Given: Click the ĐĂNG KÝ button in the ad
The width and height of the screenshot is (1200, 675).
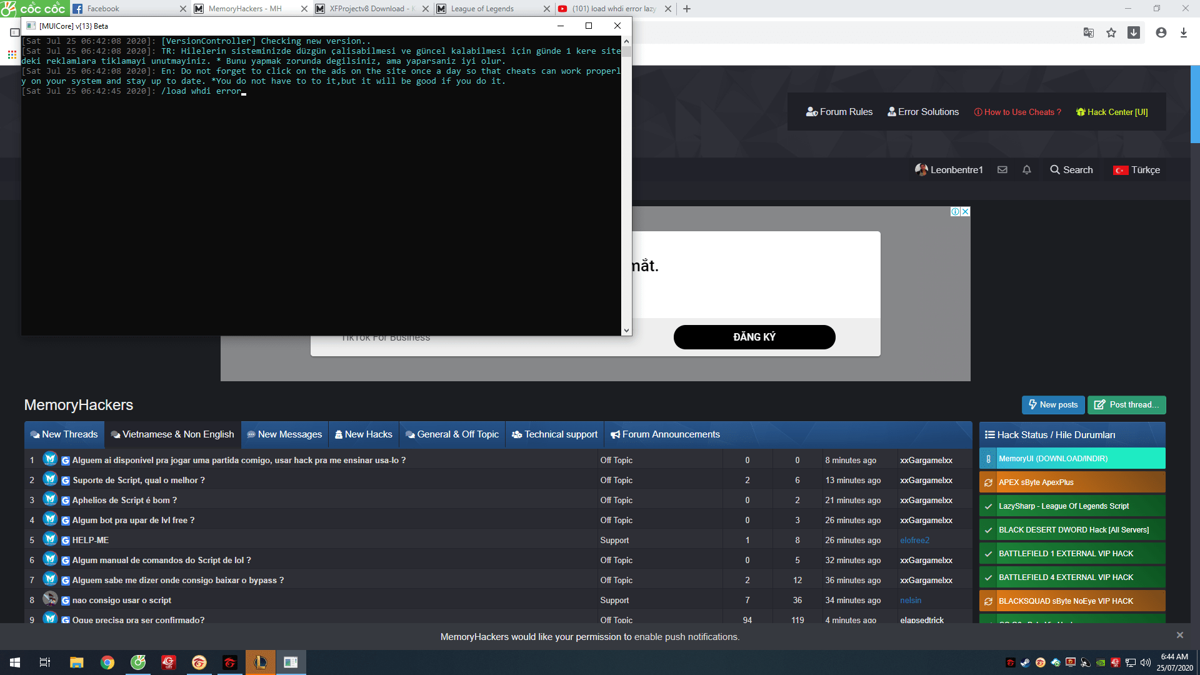Looking at the screenshot, I should tap(754, 337).
